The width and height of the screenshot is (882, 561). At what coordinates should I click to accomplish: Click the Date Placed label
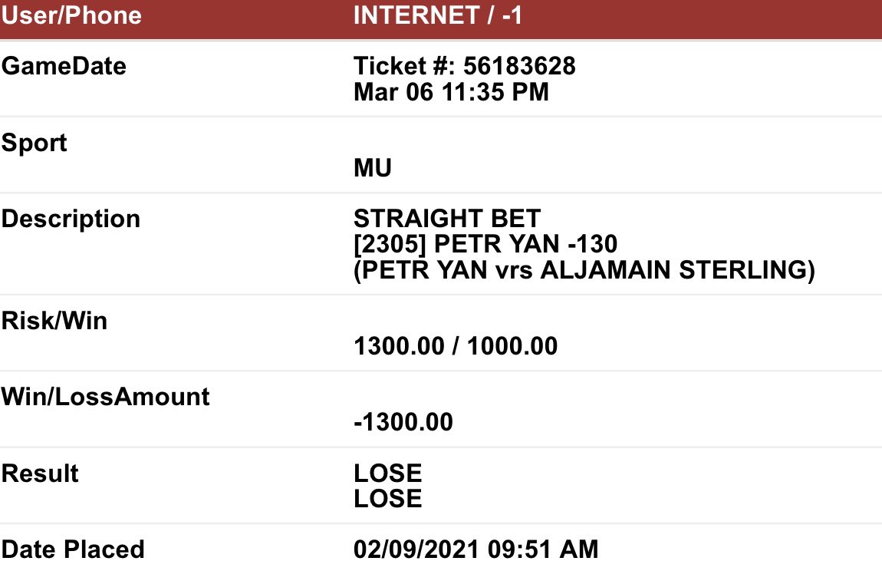click(x=73, y=549)
